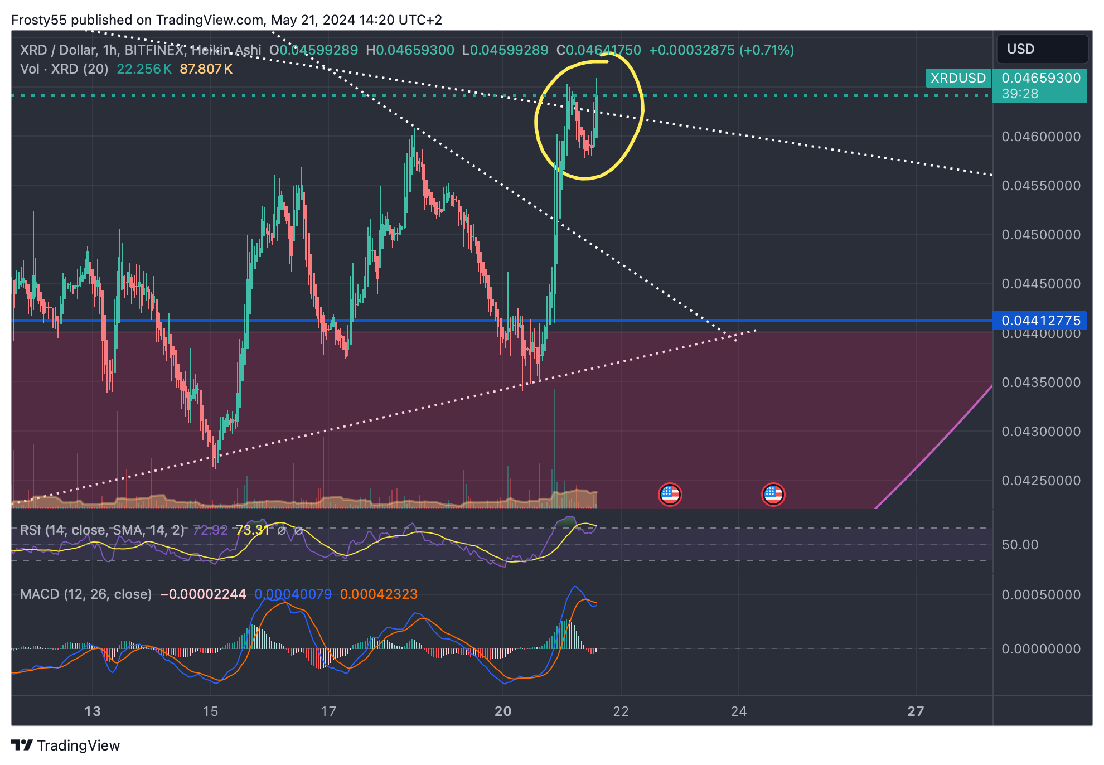Click the close price C0.04641750 value
This screenshot has height=765, width=1104.
599,50
